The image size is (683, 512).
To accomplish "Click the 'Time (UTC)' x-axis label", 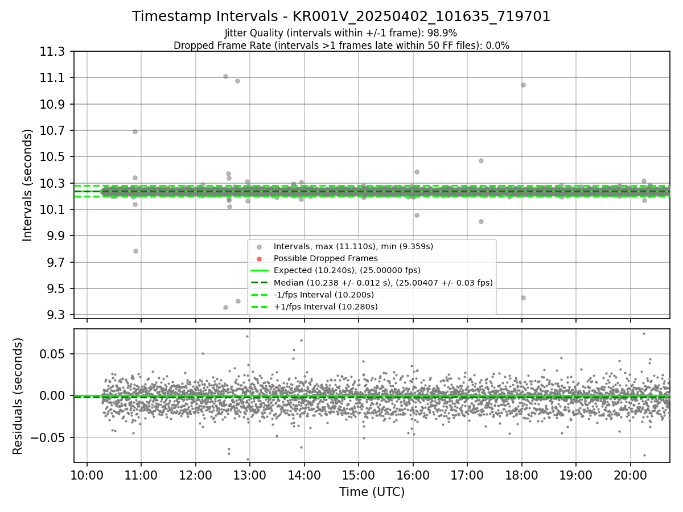I will click(372, 492).
